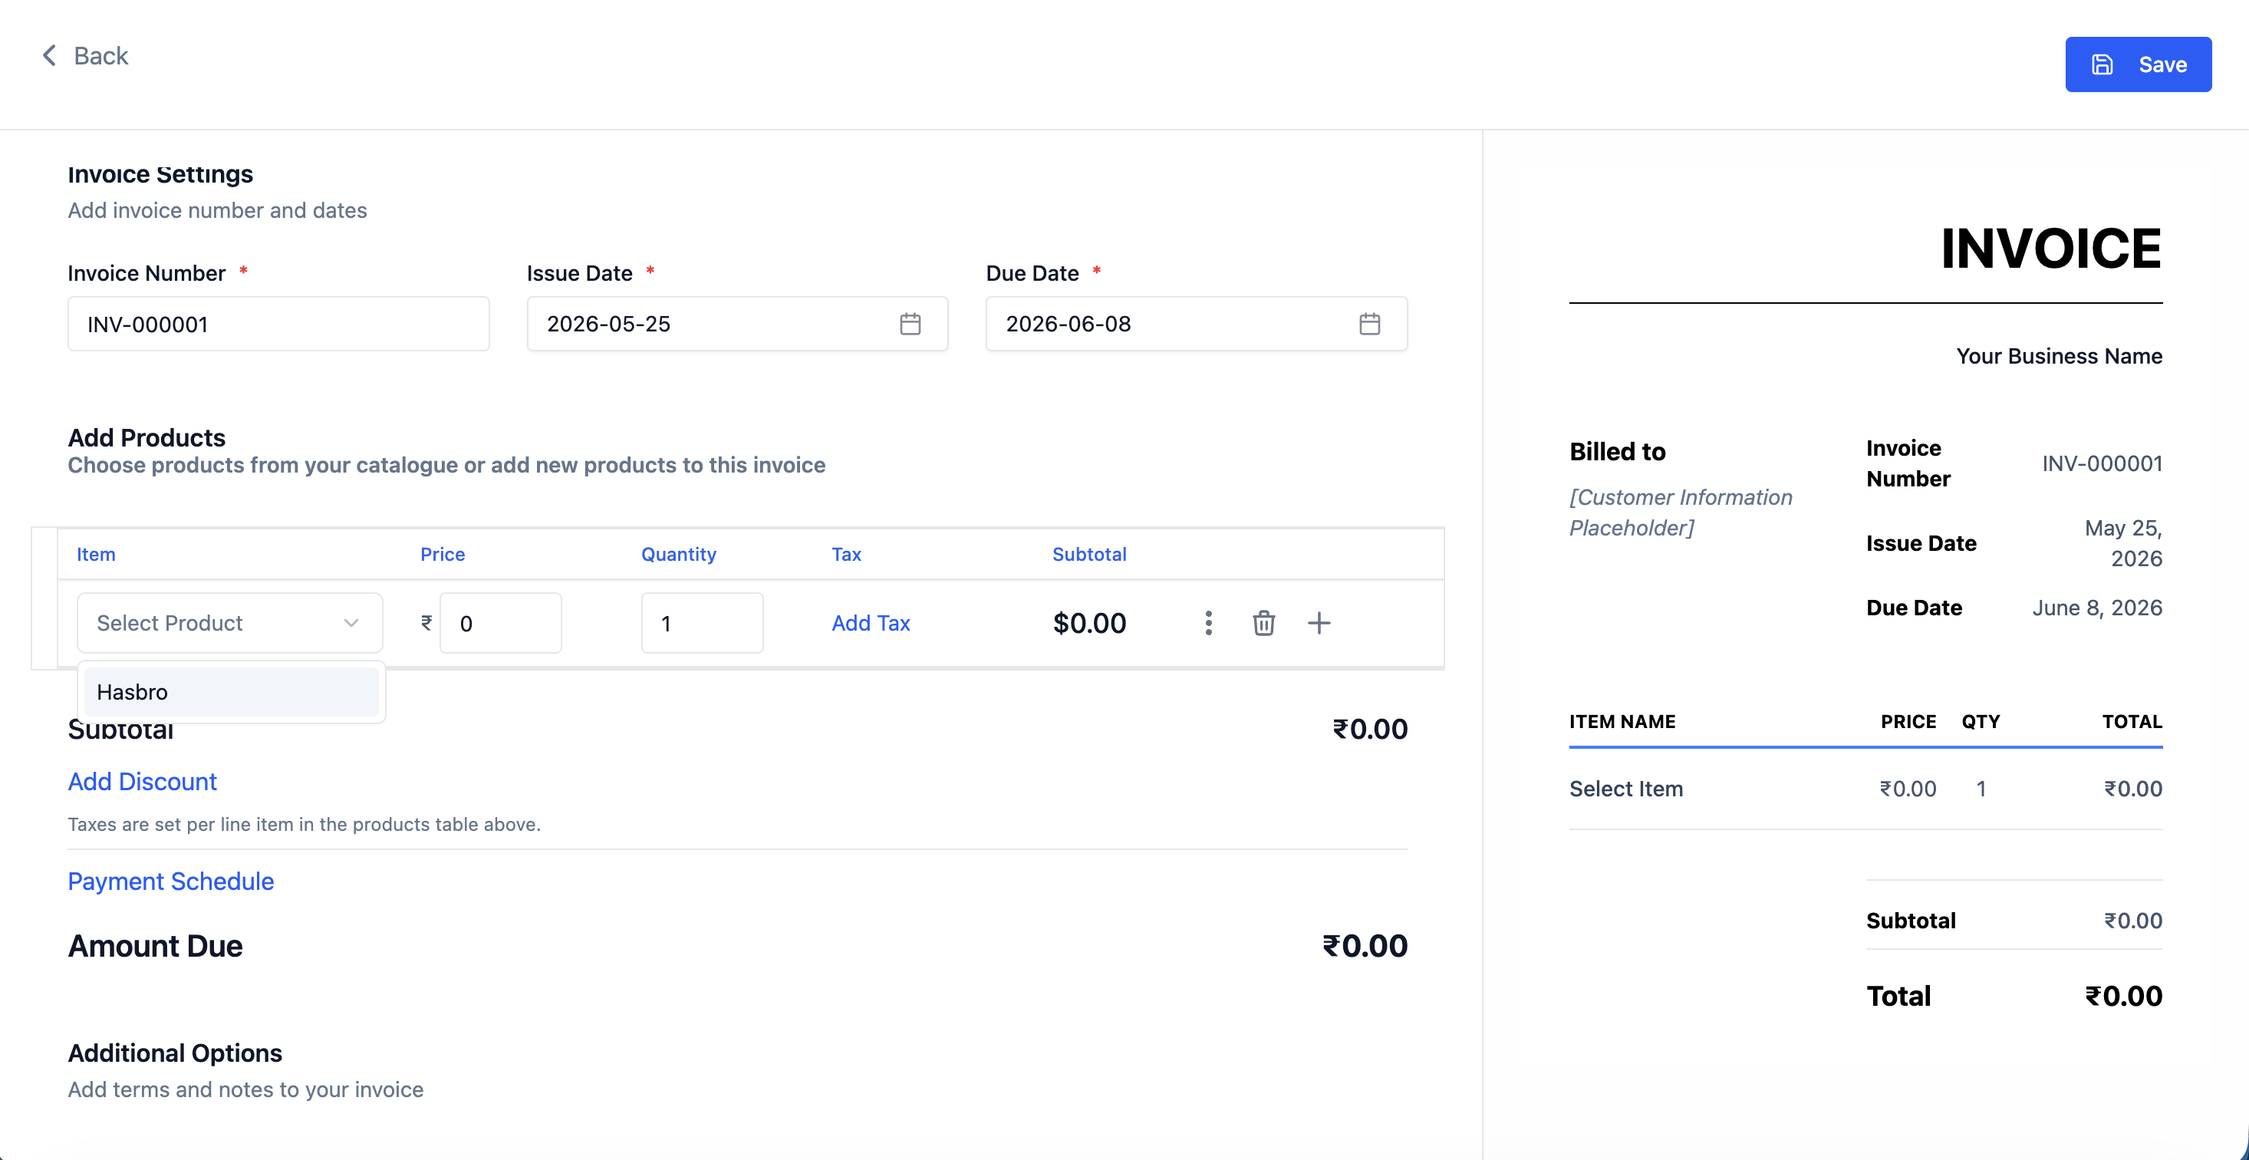Open the line item more options menu

tap(1208, 623)
